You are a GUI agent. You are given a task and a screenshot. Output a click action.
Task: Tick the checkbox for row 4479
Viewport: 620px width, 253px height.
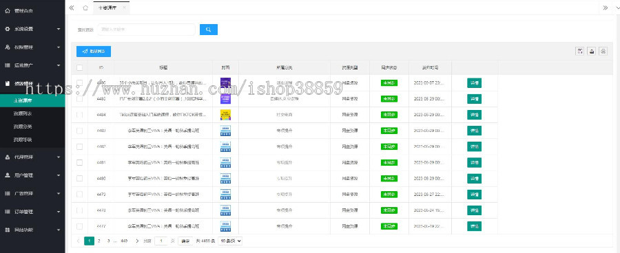point(79,194)
